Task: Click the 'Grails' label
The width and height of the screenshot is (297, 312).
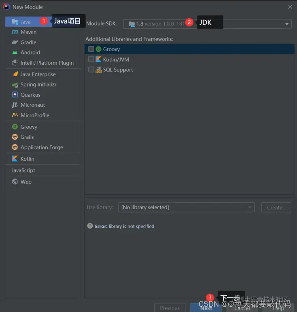Action: pyautogui.click(x=27, y=137)
